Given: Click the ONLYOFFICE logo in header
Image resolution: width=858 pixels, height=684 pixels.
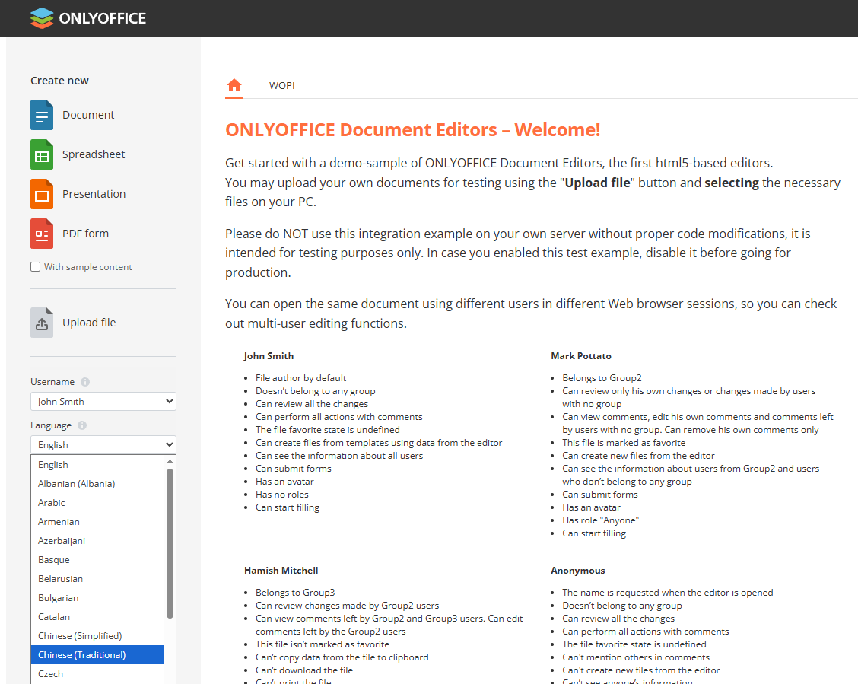Looking at the screenshot, I should [x=87, y=18].
